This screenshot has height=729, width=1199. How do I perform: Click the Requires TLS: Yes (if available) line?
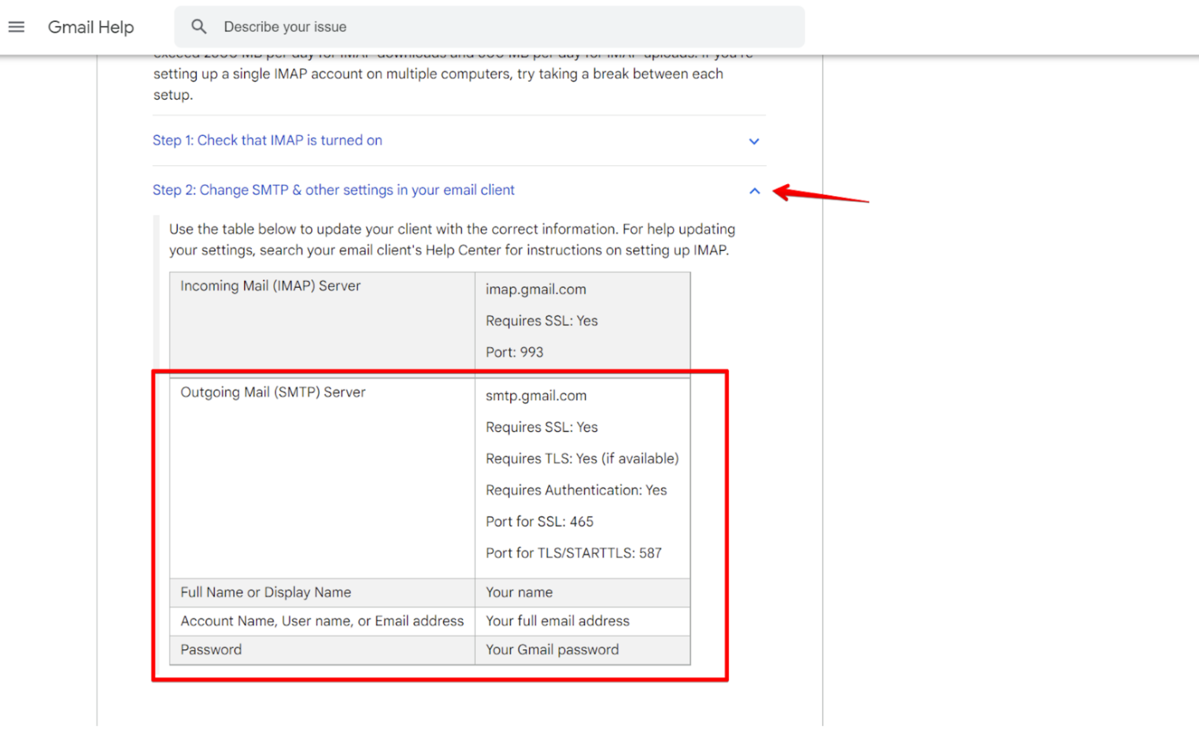pos(582,458)
